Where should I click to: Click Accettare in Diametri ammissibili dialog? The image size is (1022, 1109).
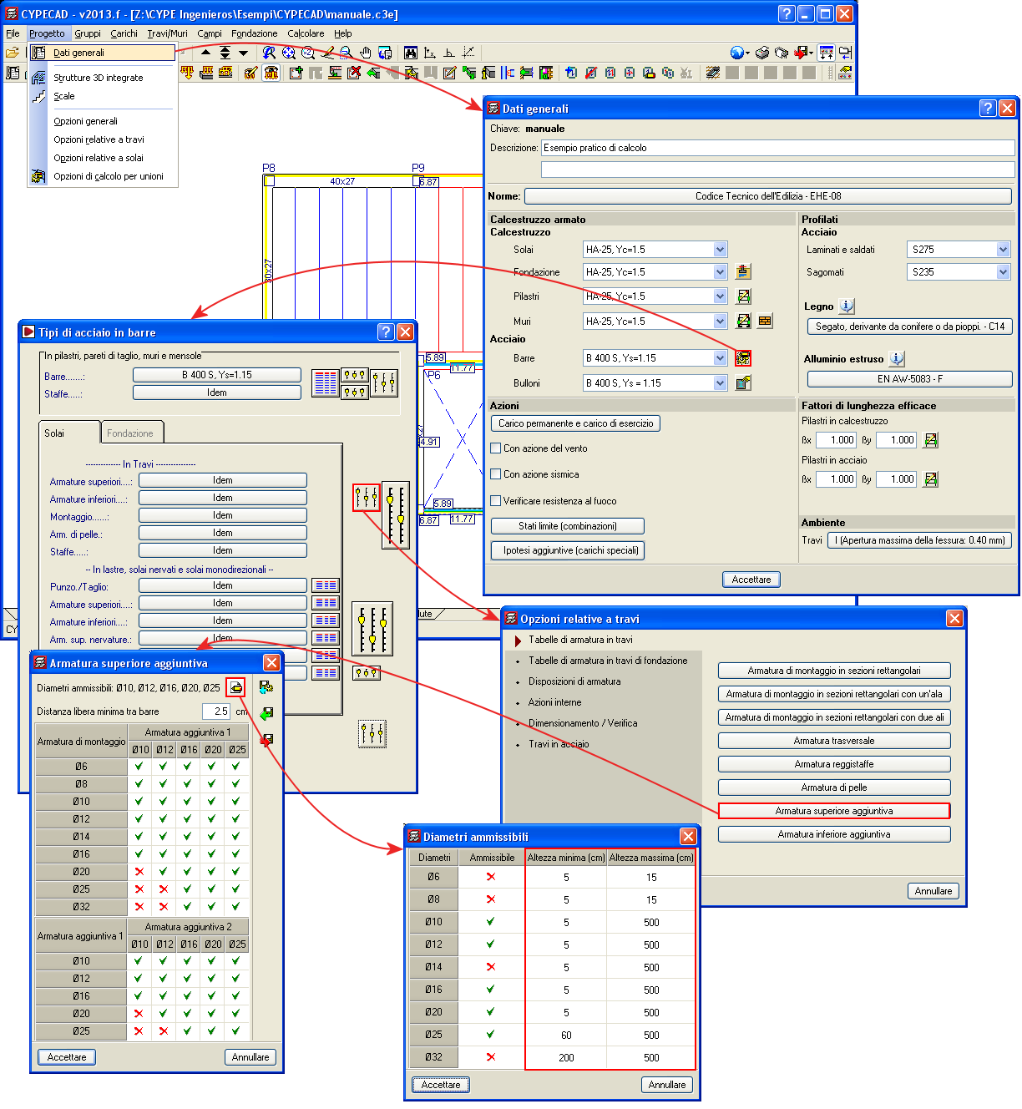click(x=441, y=1085)
